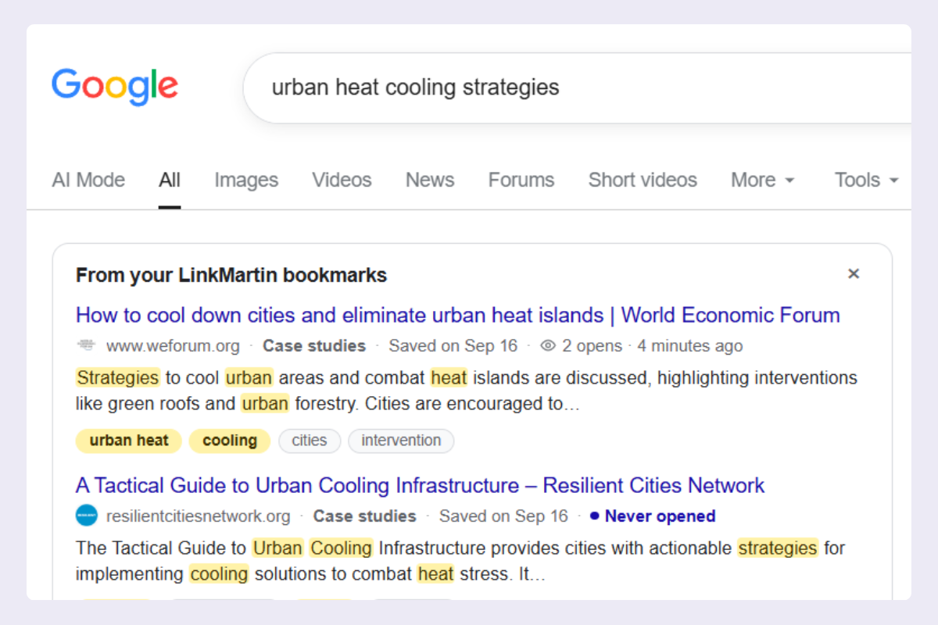This screenshot has width=938, height=625.
Task: Click Saved on Sep 16 in Resilient Cities result
Action: (x=503, y=516)
